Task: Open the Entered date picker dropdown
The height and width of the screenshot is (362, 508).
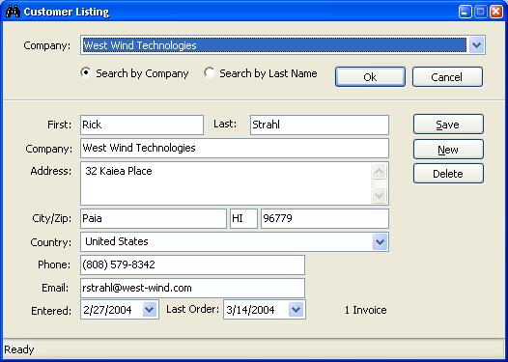Action: (150, 310)
